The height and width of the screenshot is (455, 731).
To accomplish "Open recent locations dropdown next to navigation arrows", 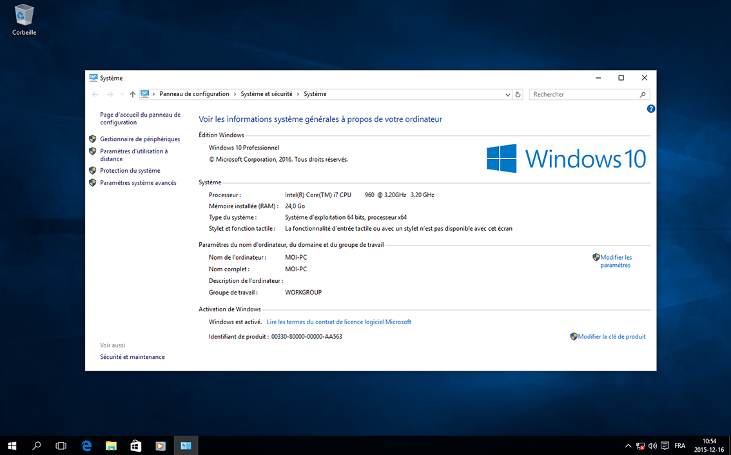I will 122,94.
